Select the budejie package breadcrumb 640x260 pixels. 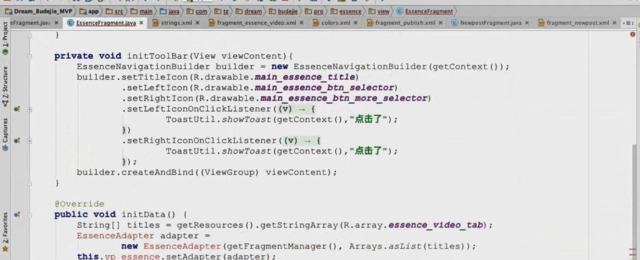pyautogui.click(x=283, y=11)
